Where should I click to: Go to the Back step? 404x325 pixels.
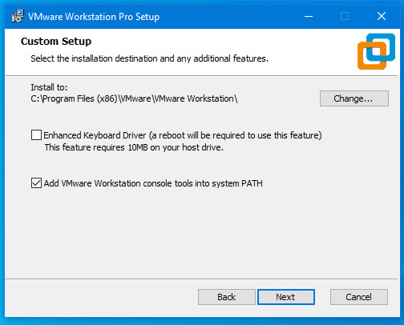click(227, 297)
